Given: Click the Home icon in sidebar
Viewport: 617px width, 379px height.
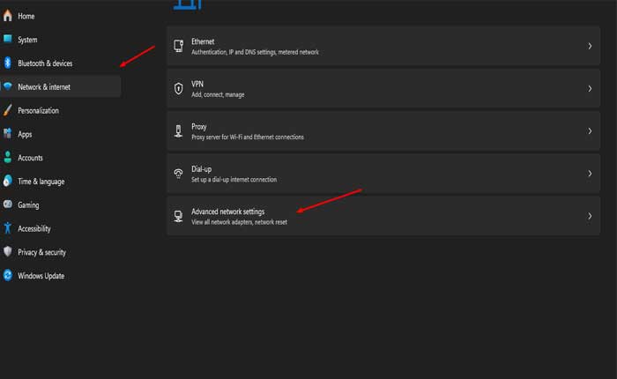Looking at the screenshot, I should coord(8,16).
